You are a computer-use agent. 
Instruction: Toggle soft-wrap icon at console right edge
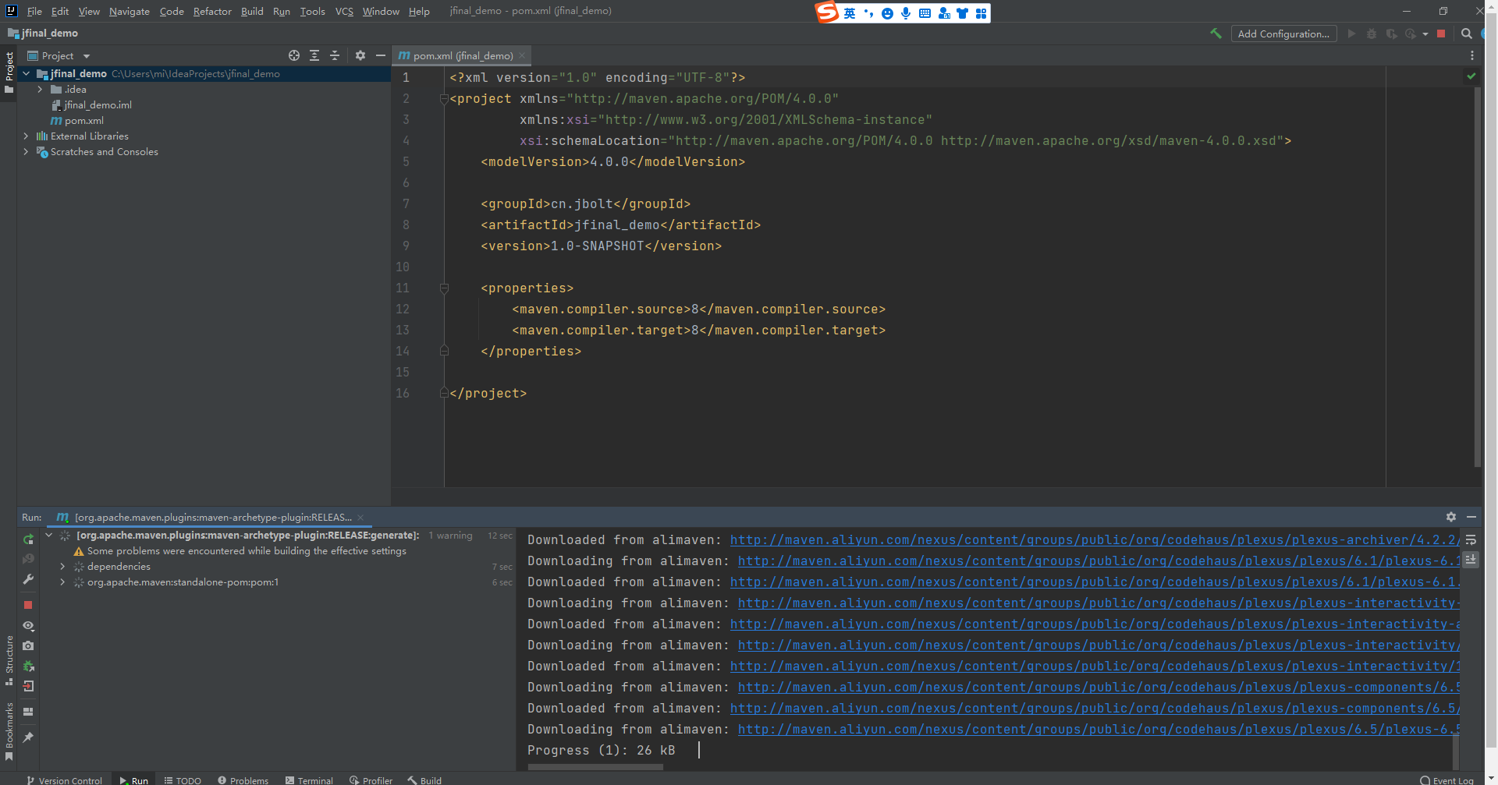[x=1471, y=539]
